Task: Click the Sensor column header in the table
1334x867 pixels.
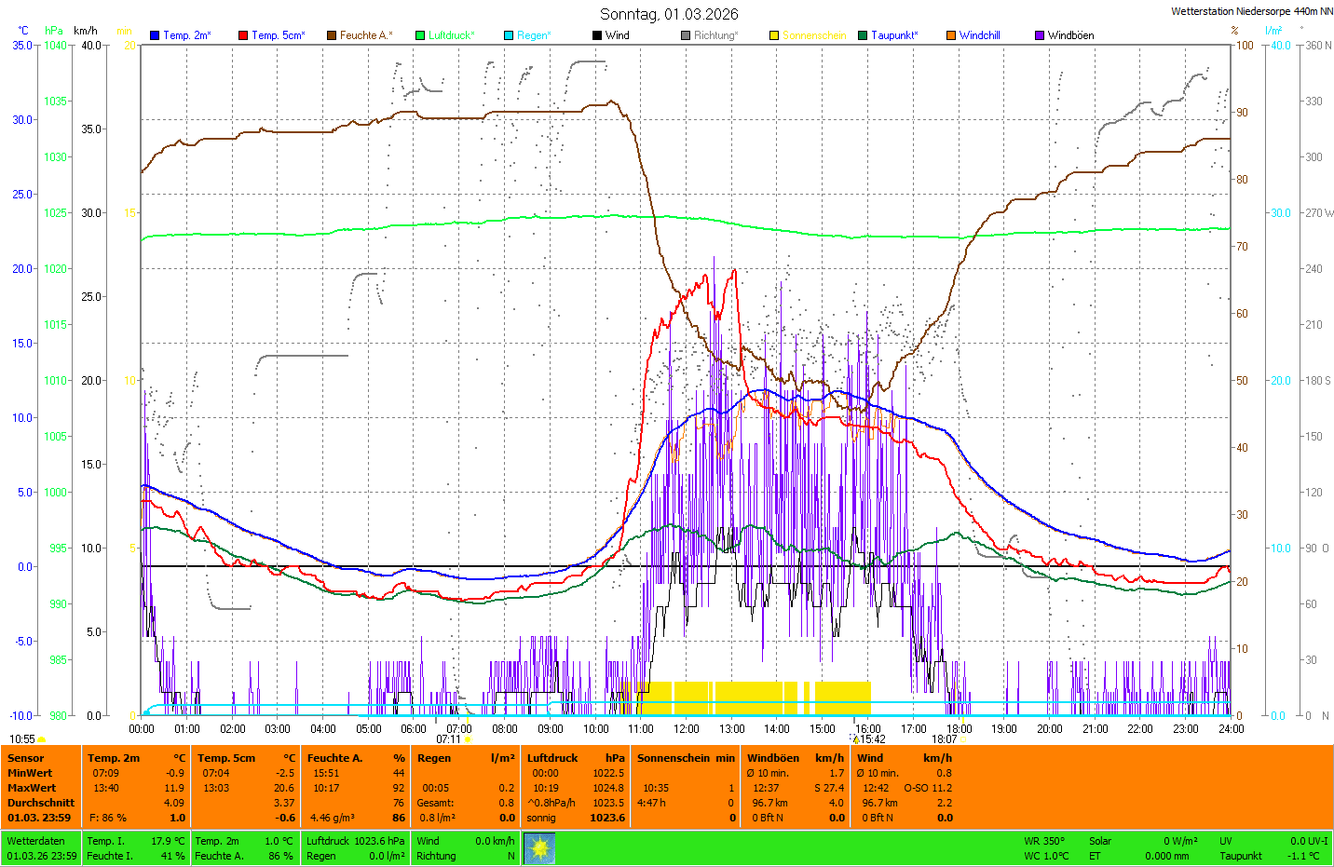Action: 26,758
